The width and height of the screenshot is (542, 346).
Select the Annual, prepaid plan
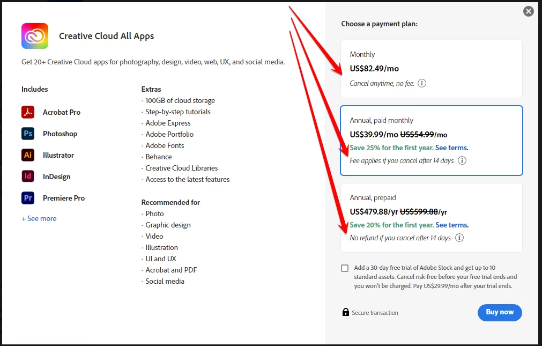click(x=432, y=218)
